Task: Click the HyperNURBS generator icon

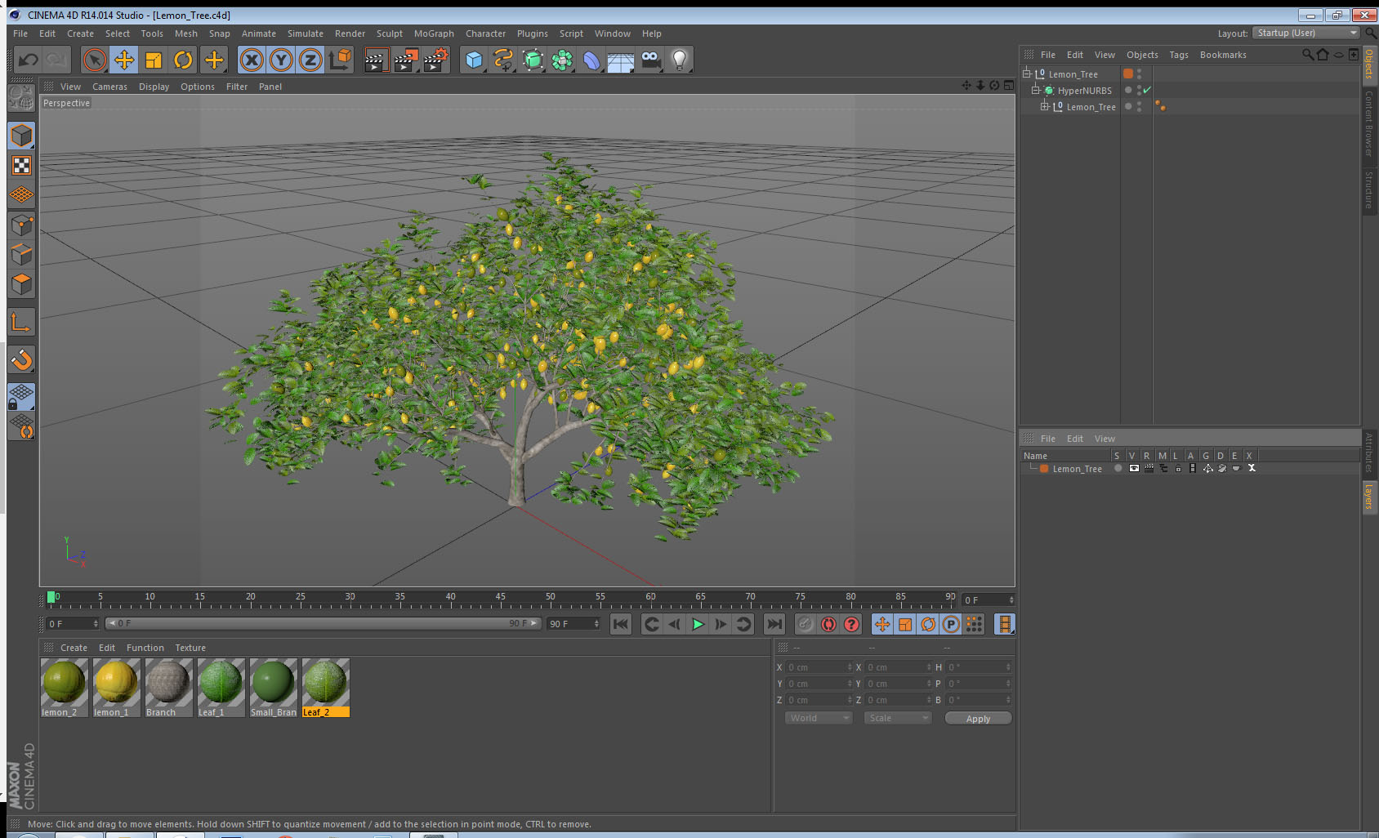Action: (x=533, y=60)
